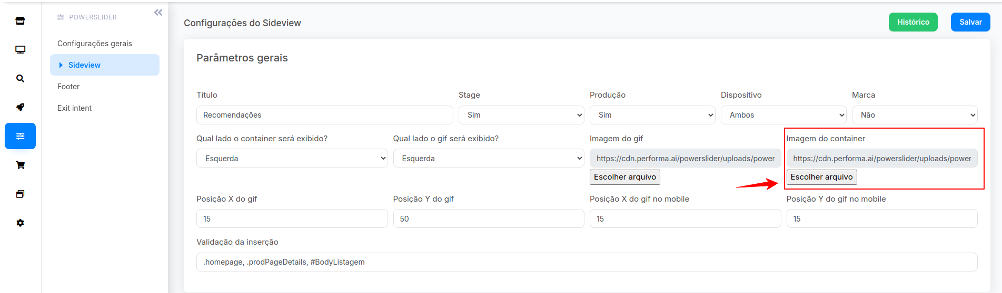The width and height of the screenshot is (1002, 293).
Task: Select the Footer menu item
Action: click(x=68, y=87)
